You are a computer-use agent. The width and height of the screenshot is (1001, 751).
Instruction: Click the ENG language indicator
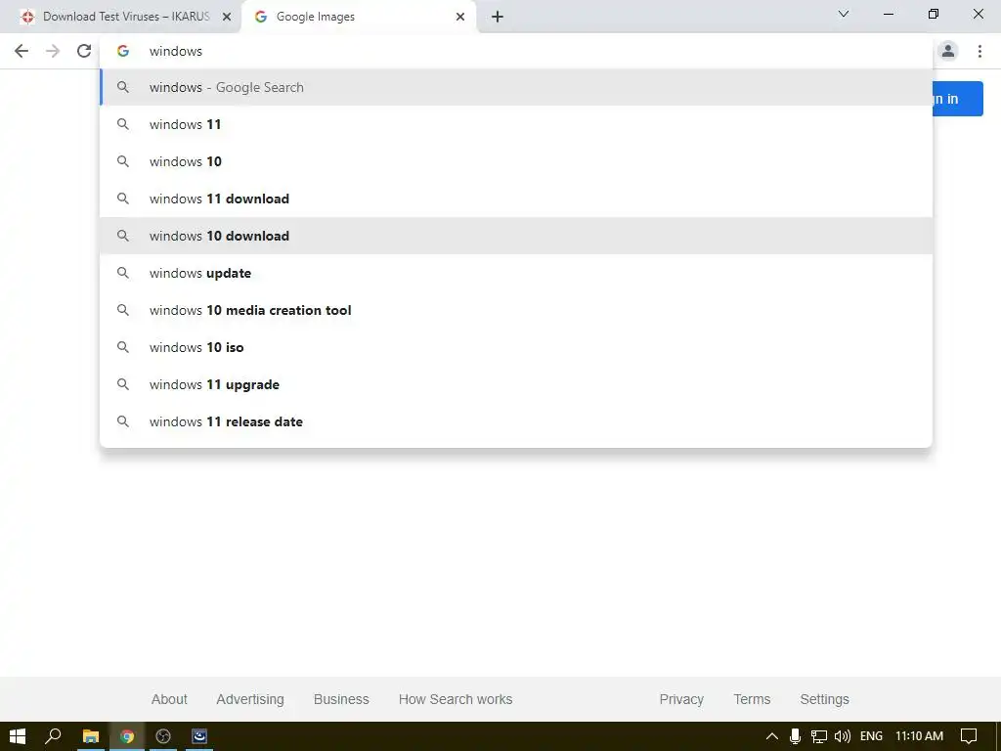pyautogui.click(x=871, y=736)
